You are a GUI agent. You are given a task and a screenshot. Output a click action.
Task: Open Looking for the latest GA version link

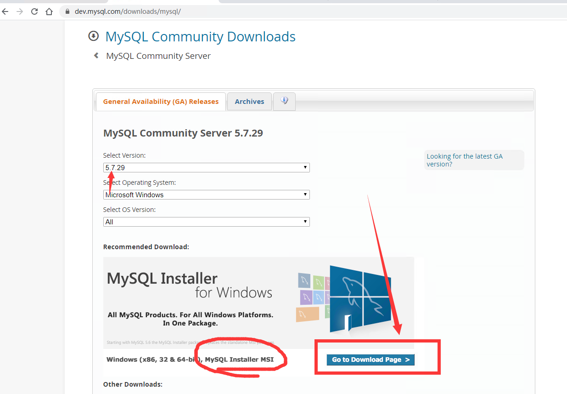(x=465, y=160)
